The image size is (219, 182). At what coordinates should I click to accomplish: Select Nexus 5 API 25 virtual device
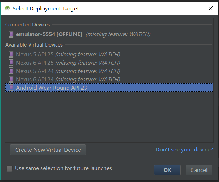pos(109,54)
